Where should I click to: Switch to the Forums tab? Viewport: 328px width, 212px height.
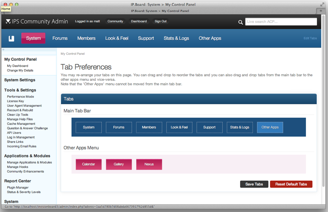pos(60,38)
